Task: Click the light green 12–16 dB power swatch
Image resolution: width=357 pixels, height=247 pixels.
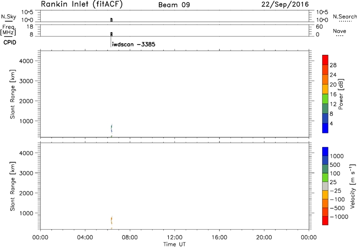Action: pos(325,99)
